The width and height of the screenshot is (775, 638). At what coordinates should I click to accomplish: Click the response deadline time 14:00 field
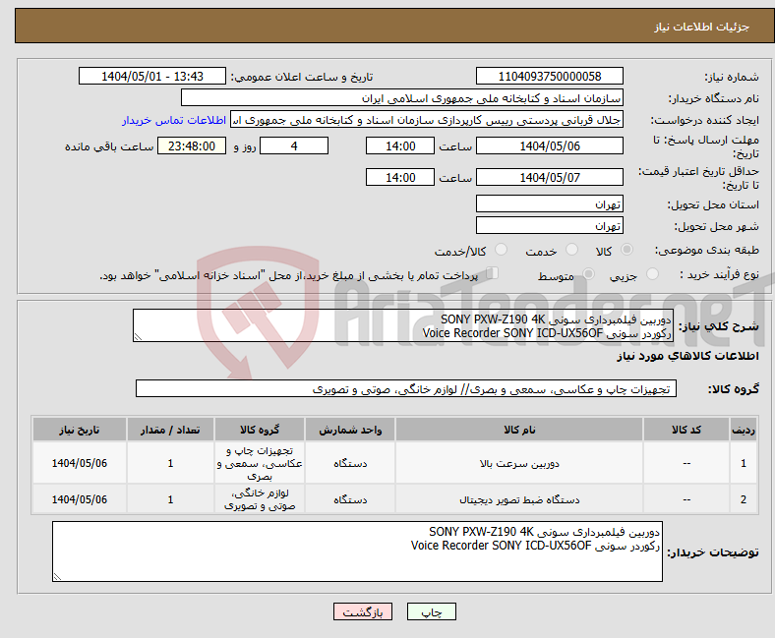pos(400,145)
